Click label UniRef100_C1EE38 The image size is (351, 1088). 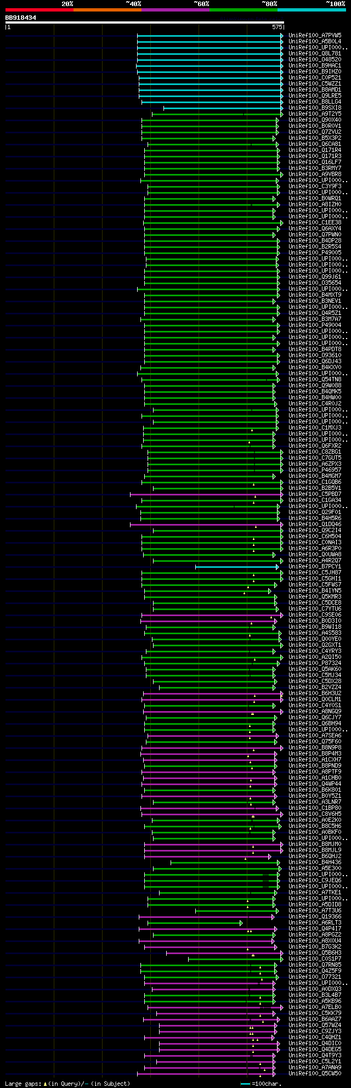coord(315,222)
